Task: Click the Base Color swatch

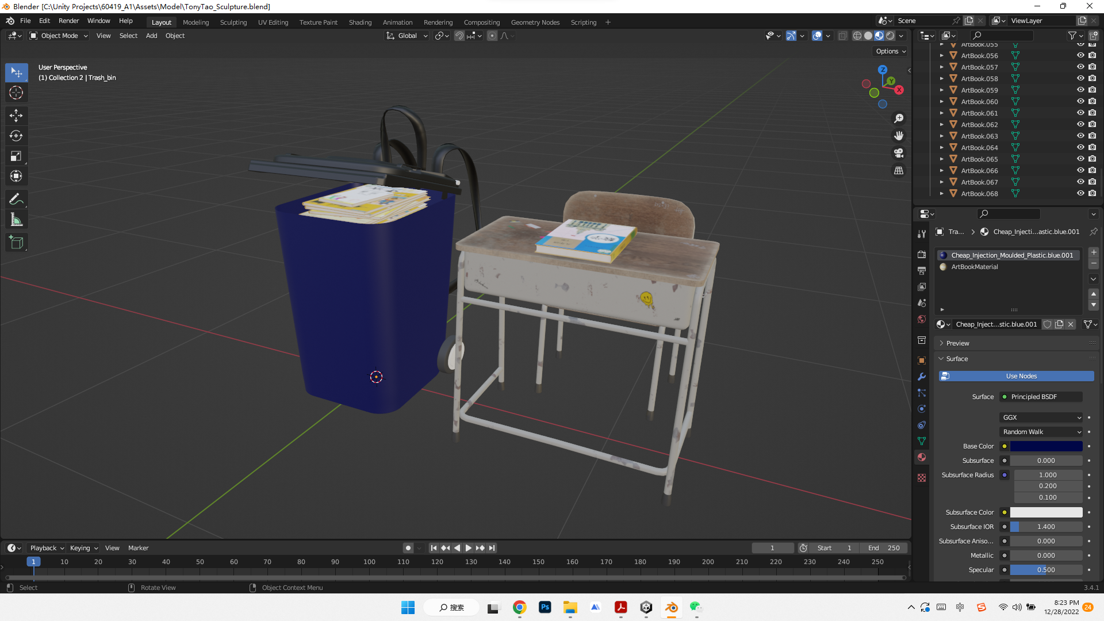Action: (1046, 446)
